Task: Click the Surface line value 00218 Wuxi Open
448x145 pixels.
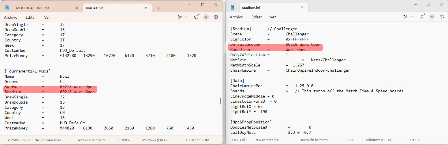Action: tap(77, 87)
